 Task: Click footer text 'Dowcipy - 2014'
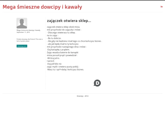coord(82,96)
